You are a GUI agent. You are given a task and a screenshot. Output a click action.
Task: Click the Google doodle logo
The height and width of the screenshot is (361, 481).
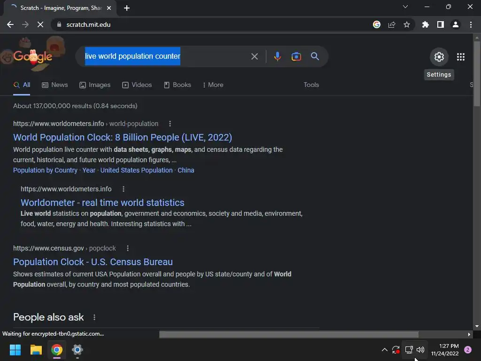tap(33, 56)
